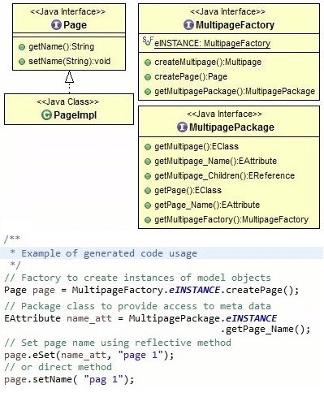
Task: Click the page.eSet code line
Action: (89, 355)
